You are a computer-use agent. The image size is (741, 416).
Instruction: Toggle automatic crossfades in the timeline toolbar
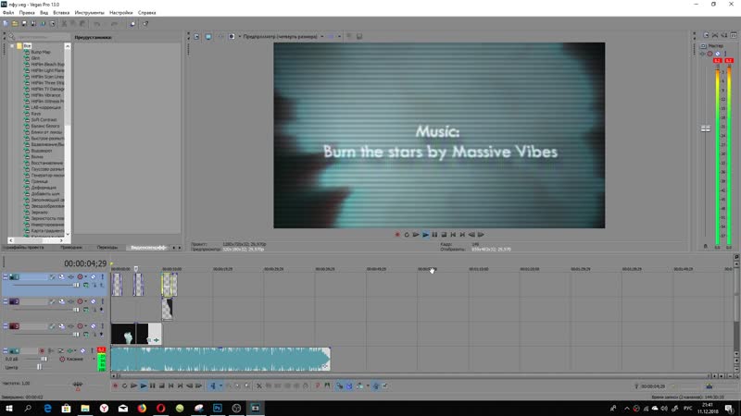pos(349,385)
